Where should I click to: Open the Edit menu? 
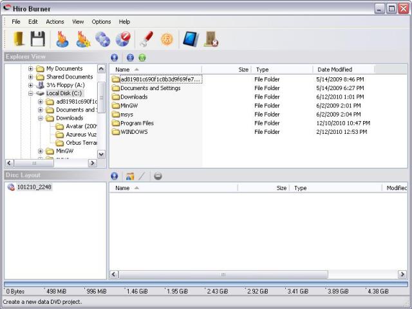click(33, 22)
